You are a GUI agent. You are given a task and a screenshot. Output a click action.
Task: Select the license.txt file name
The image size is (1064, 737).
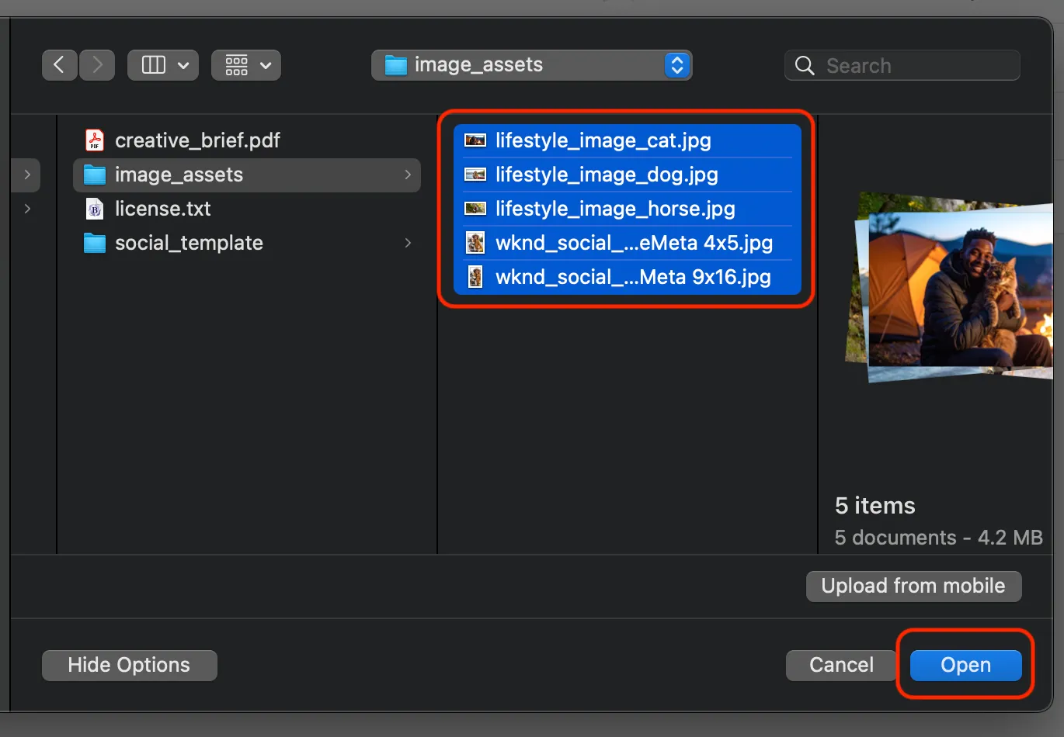pos(163,209)
